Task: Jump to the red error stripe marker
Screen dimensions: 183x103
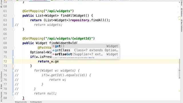Action: [x=180, y=78]
